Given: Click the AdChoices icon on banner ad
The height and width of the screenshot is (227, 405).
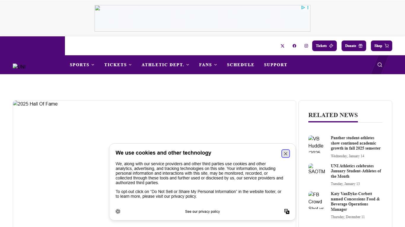Looking at the screenshot, I should (303, 8).
